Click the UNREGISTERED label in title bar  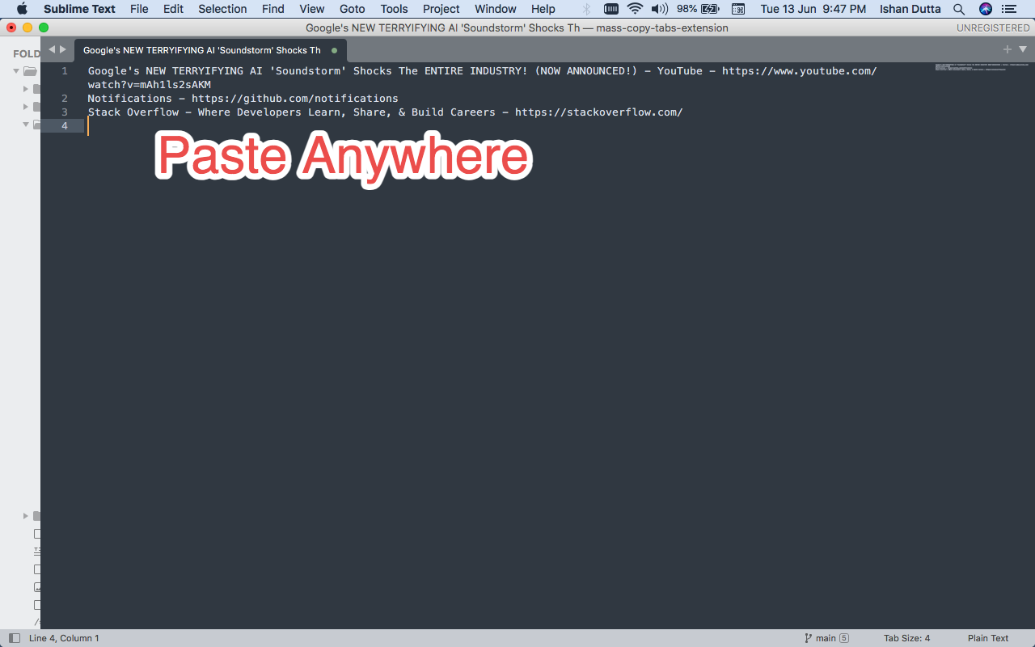(993, 27)
